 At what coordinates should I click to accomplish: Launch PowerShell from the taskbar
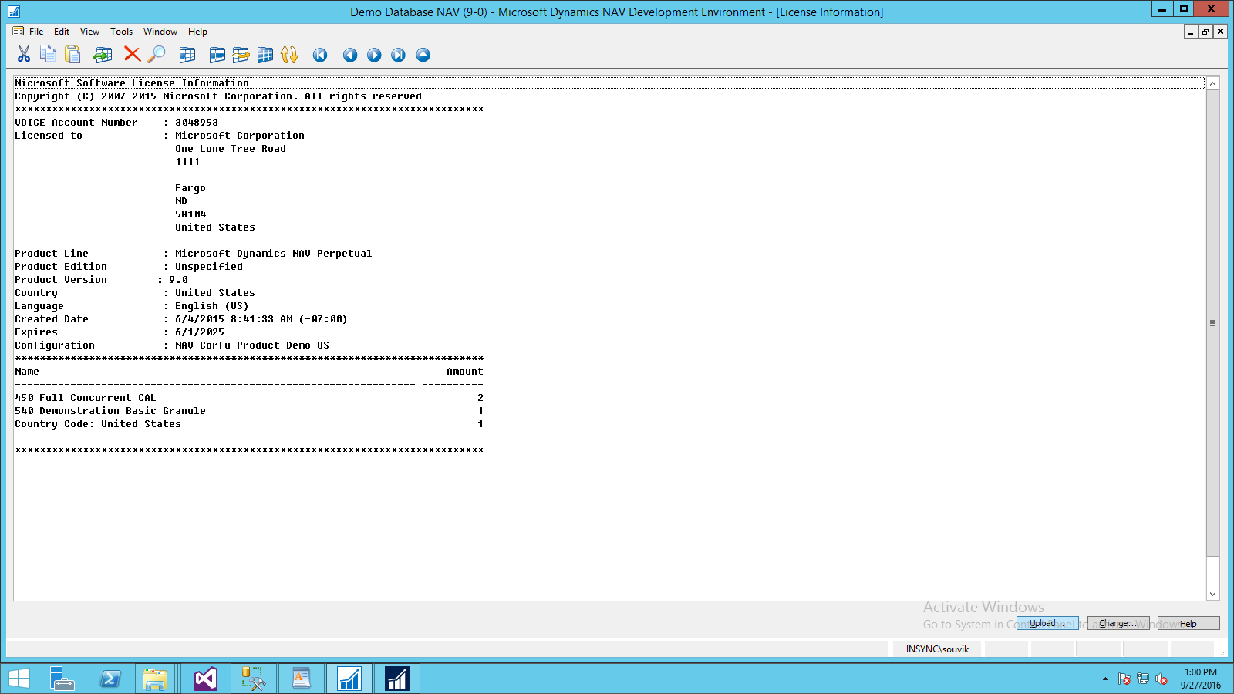point(110,679)
